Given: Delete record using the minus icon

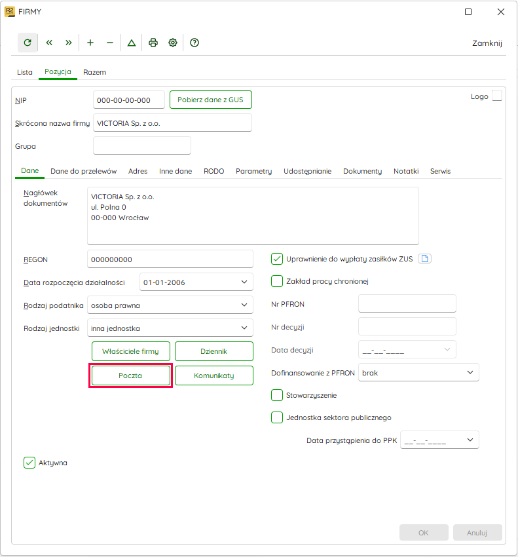Looking at the screenshot, I should 110,43.
